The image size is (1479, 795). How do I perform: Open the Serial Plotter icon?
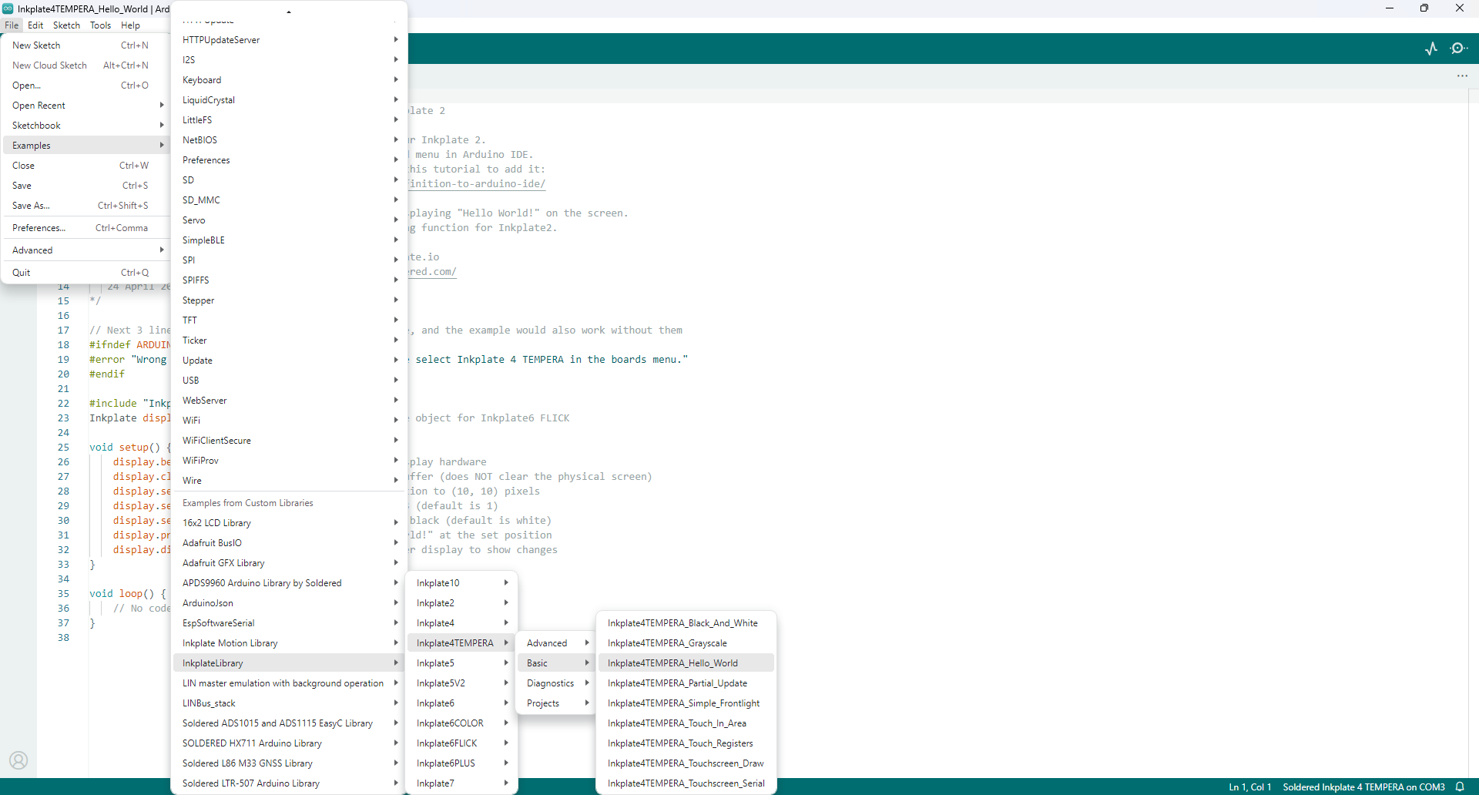click(x=1431, y=49)
